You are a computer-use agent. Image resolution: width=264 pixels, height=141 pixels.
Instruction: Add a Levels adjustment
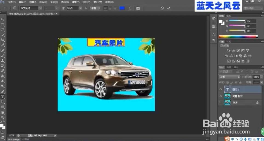(233, 50)
